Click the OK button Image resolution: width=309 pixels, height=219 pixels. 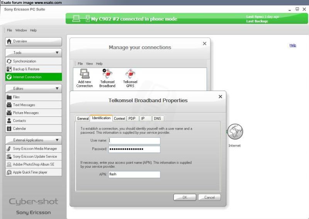point(185,197)
